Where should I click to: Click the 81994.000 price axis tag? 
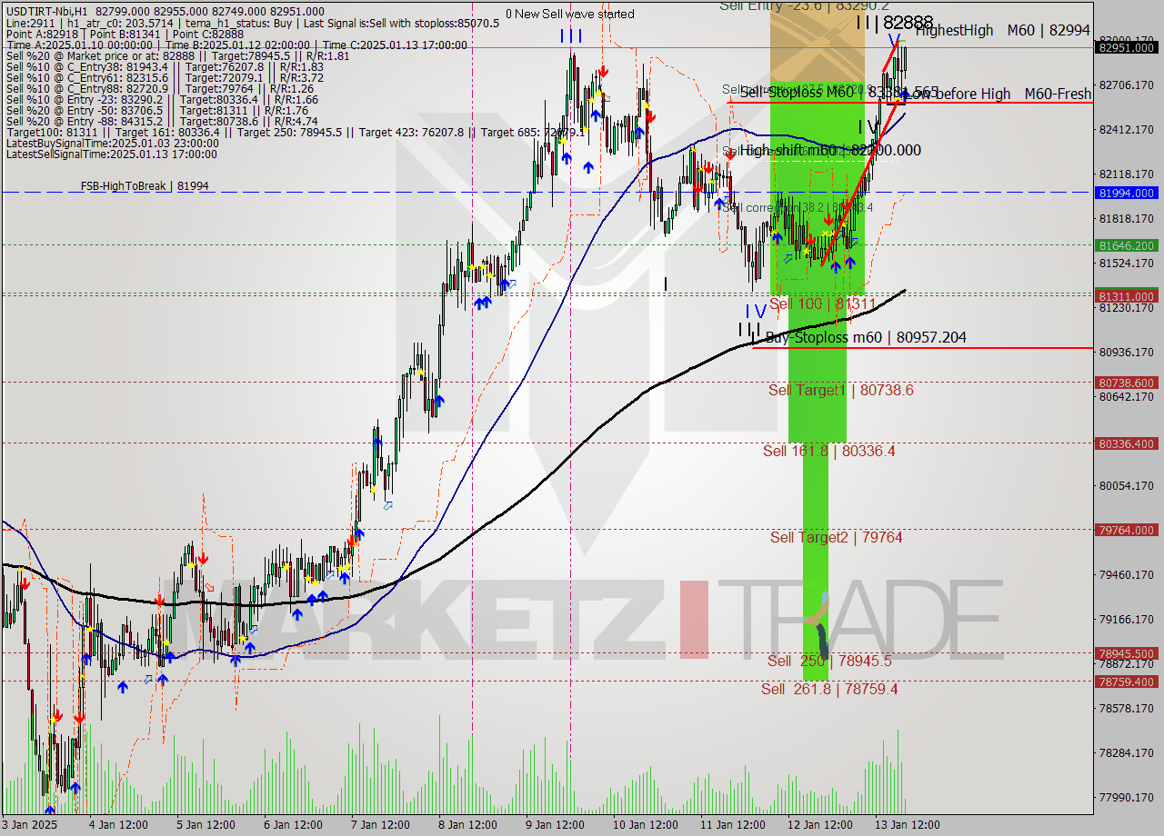1127,193
